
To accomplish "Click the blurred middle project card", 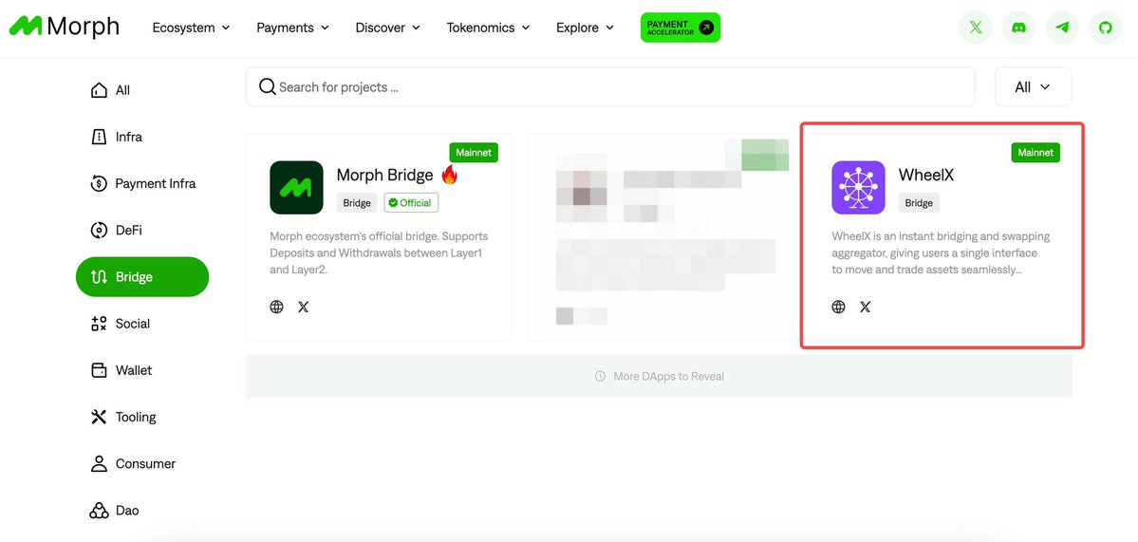I will [660, 237].
